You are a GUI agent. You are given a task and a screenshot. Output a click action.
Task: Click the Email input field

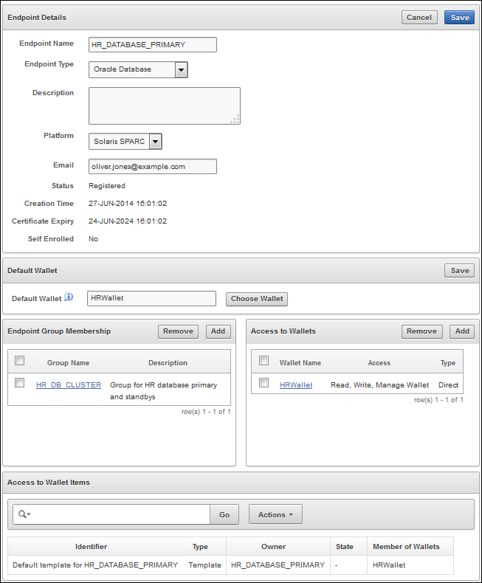[x=153, y=167]
